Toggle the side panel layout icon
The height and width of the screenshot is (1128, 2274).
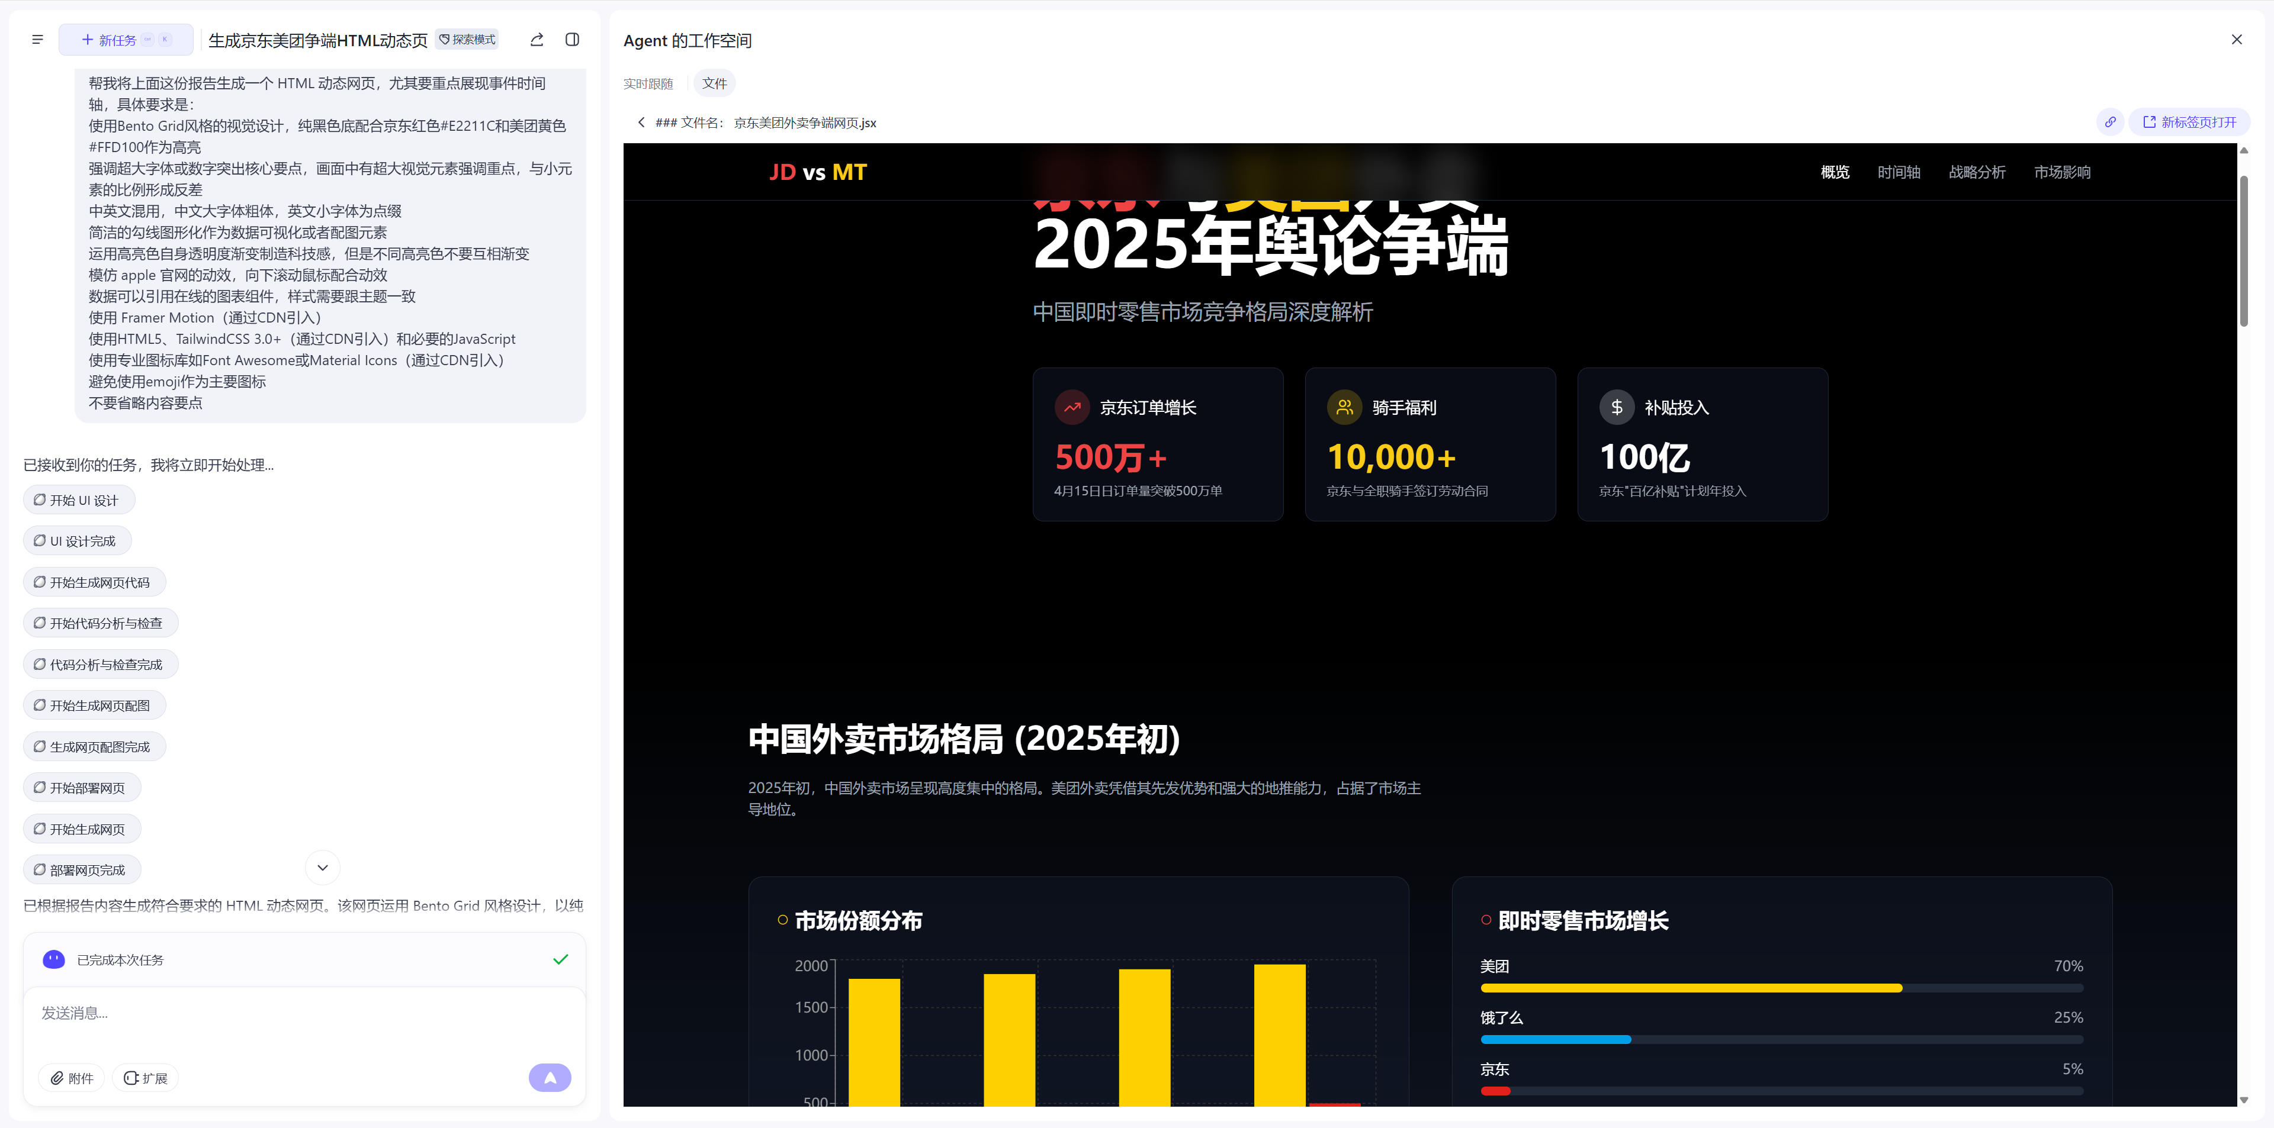(x=572, y=40)
